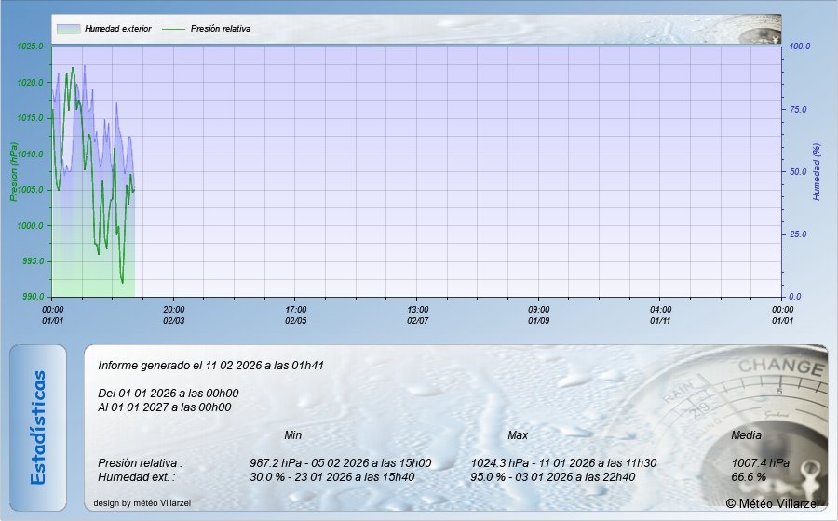Select the Presion (hPa) axis title

(x=14, y=171)
